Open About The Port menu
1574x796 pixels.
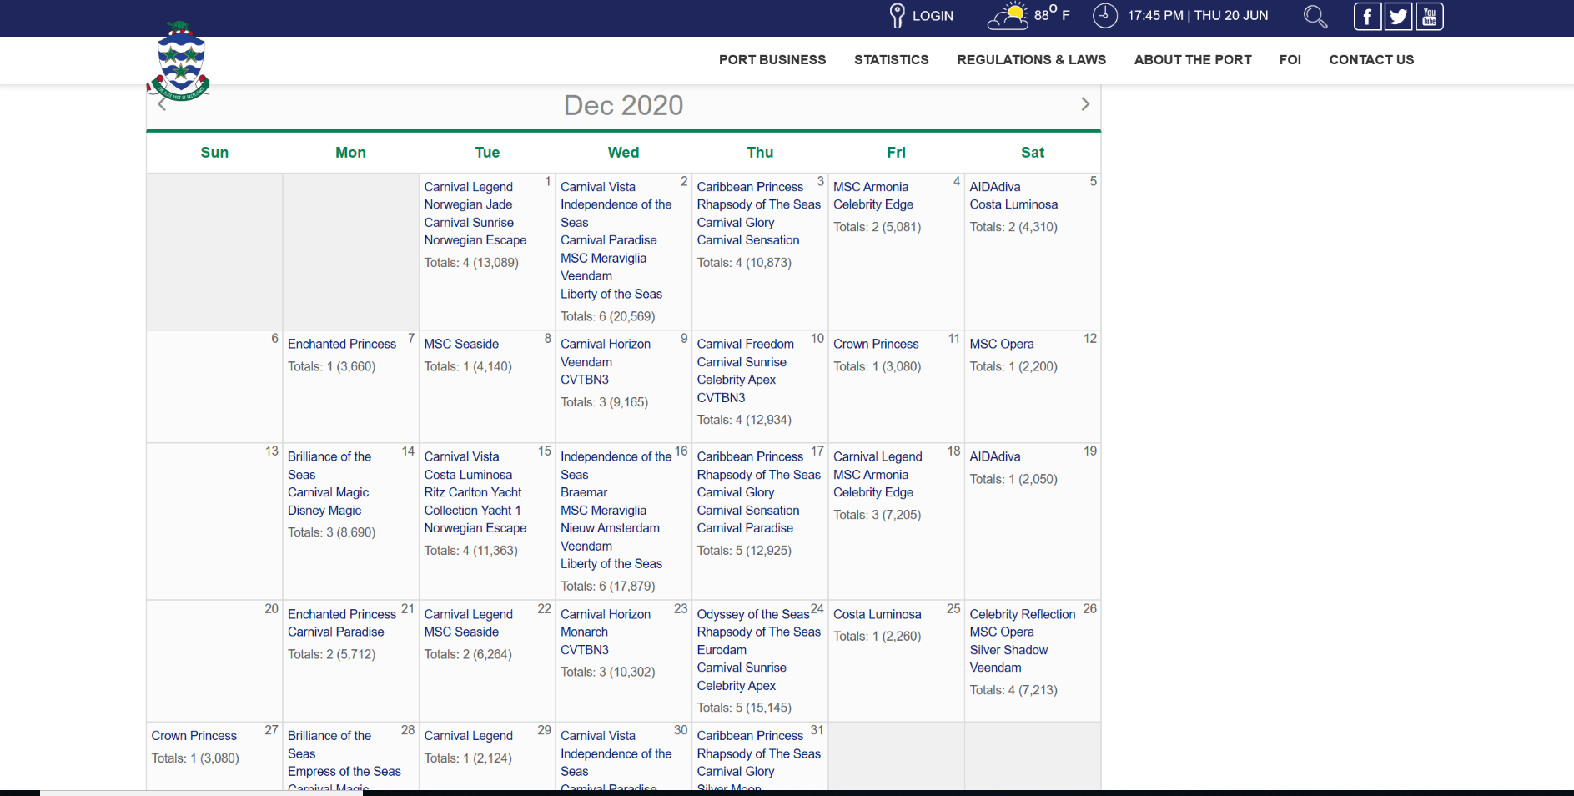(1193, 60)
